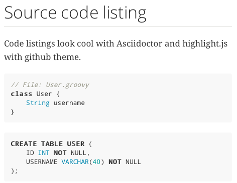Image resolution: width=237 pixels, height=183 pixels.
Task: Click the blue 'INT' data type
Action: [x=44, y=153]
